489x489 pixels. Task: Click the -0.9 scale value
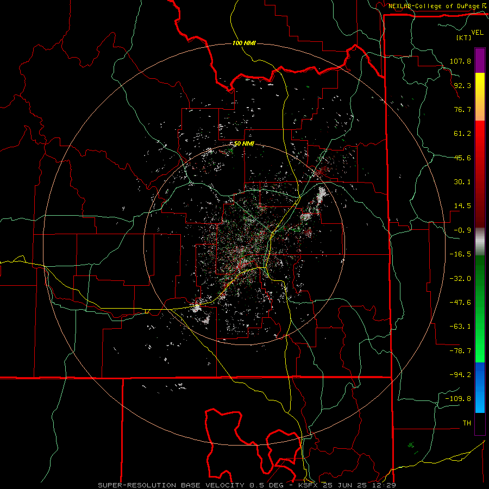[462, 230]
